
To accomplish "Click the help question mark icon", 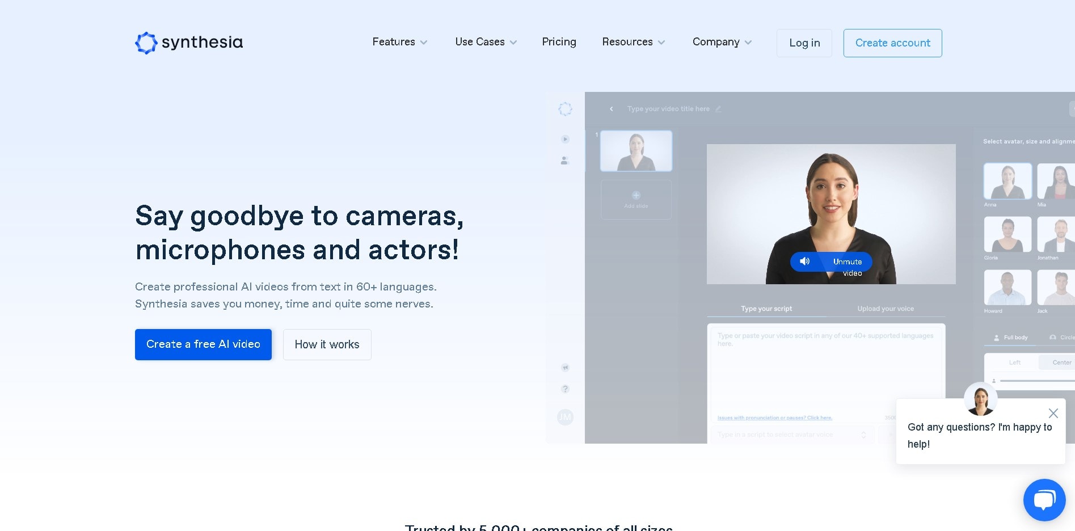I will coord(565,389).
